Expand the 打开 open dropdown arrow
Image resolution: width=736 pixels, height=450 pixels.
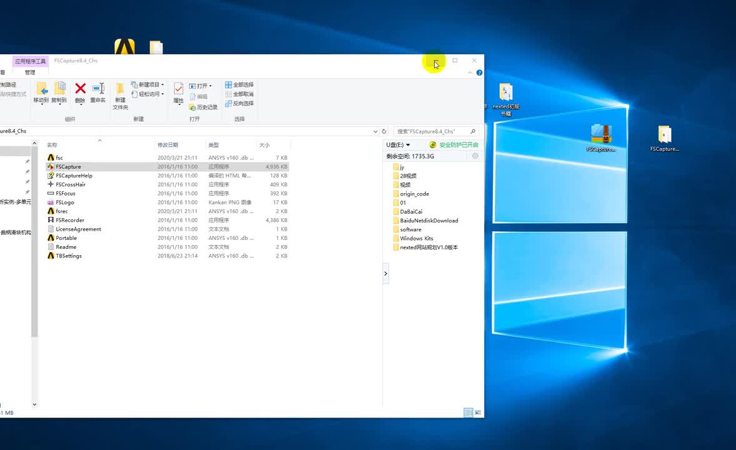211,86
